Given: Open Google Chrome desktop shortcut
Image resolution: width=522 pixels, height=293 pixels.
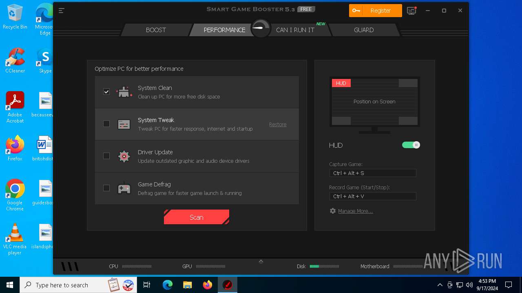Looking at the screenshot, I should (x=15, y=195).
